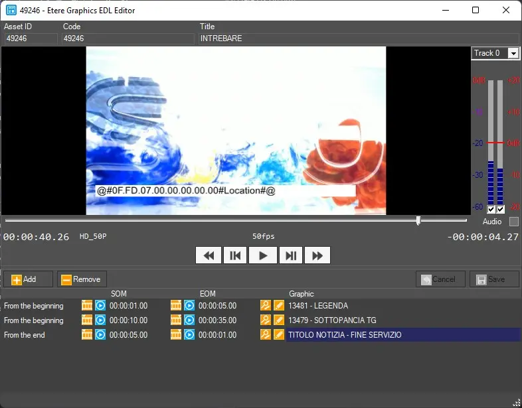Edit graphic pencil icon for SOTTOPANCIA TG
Screen dimensions: 522x408
click(279, 320)
